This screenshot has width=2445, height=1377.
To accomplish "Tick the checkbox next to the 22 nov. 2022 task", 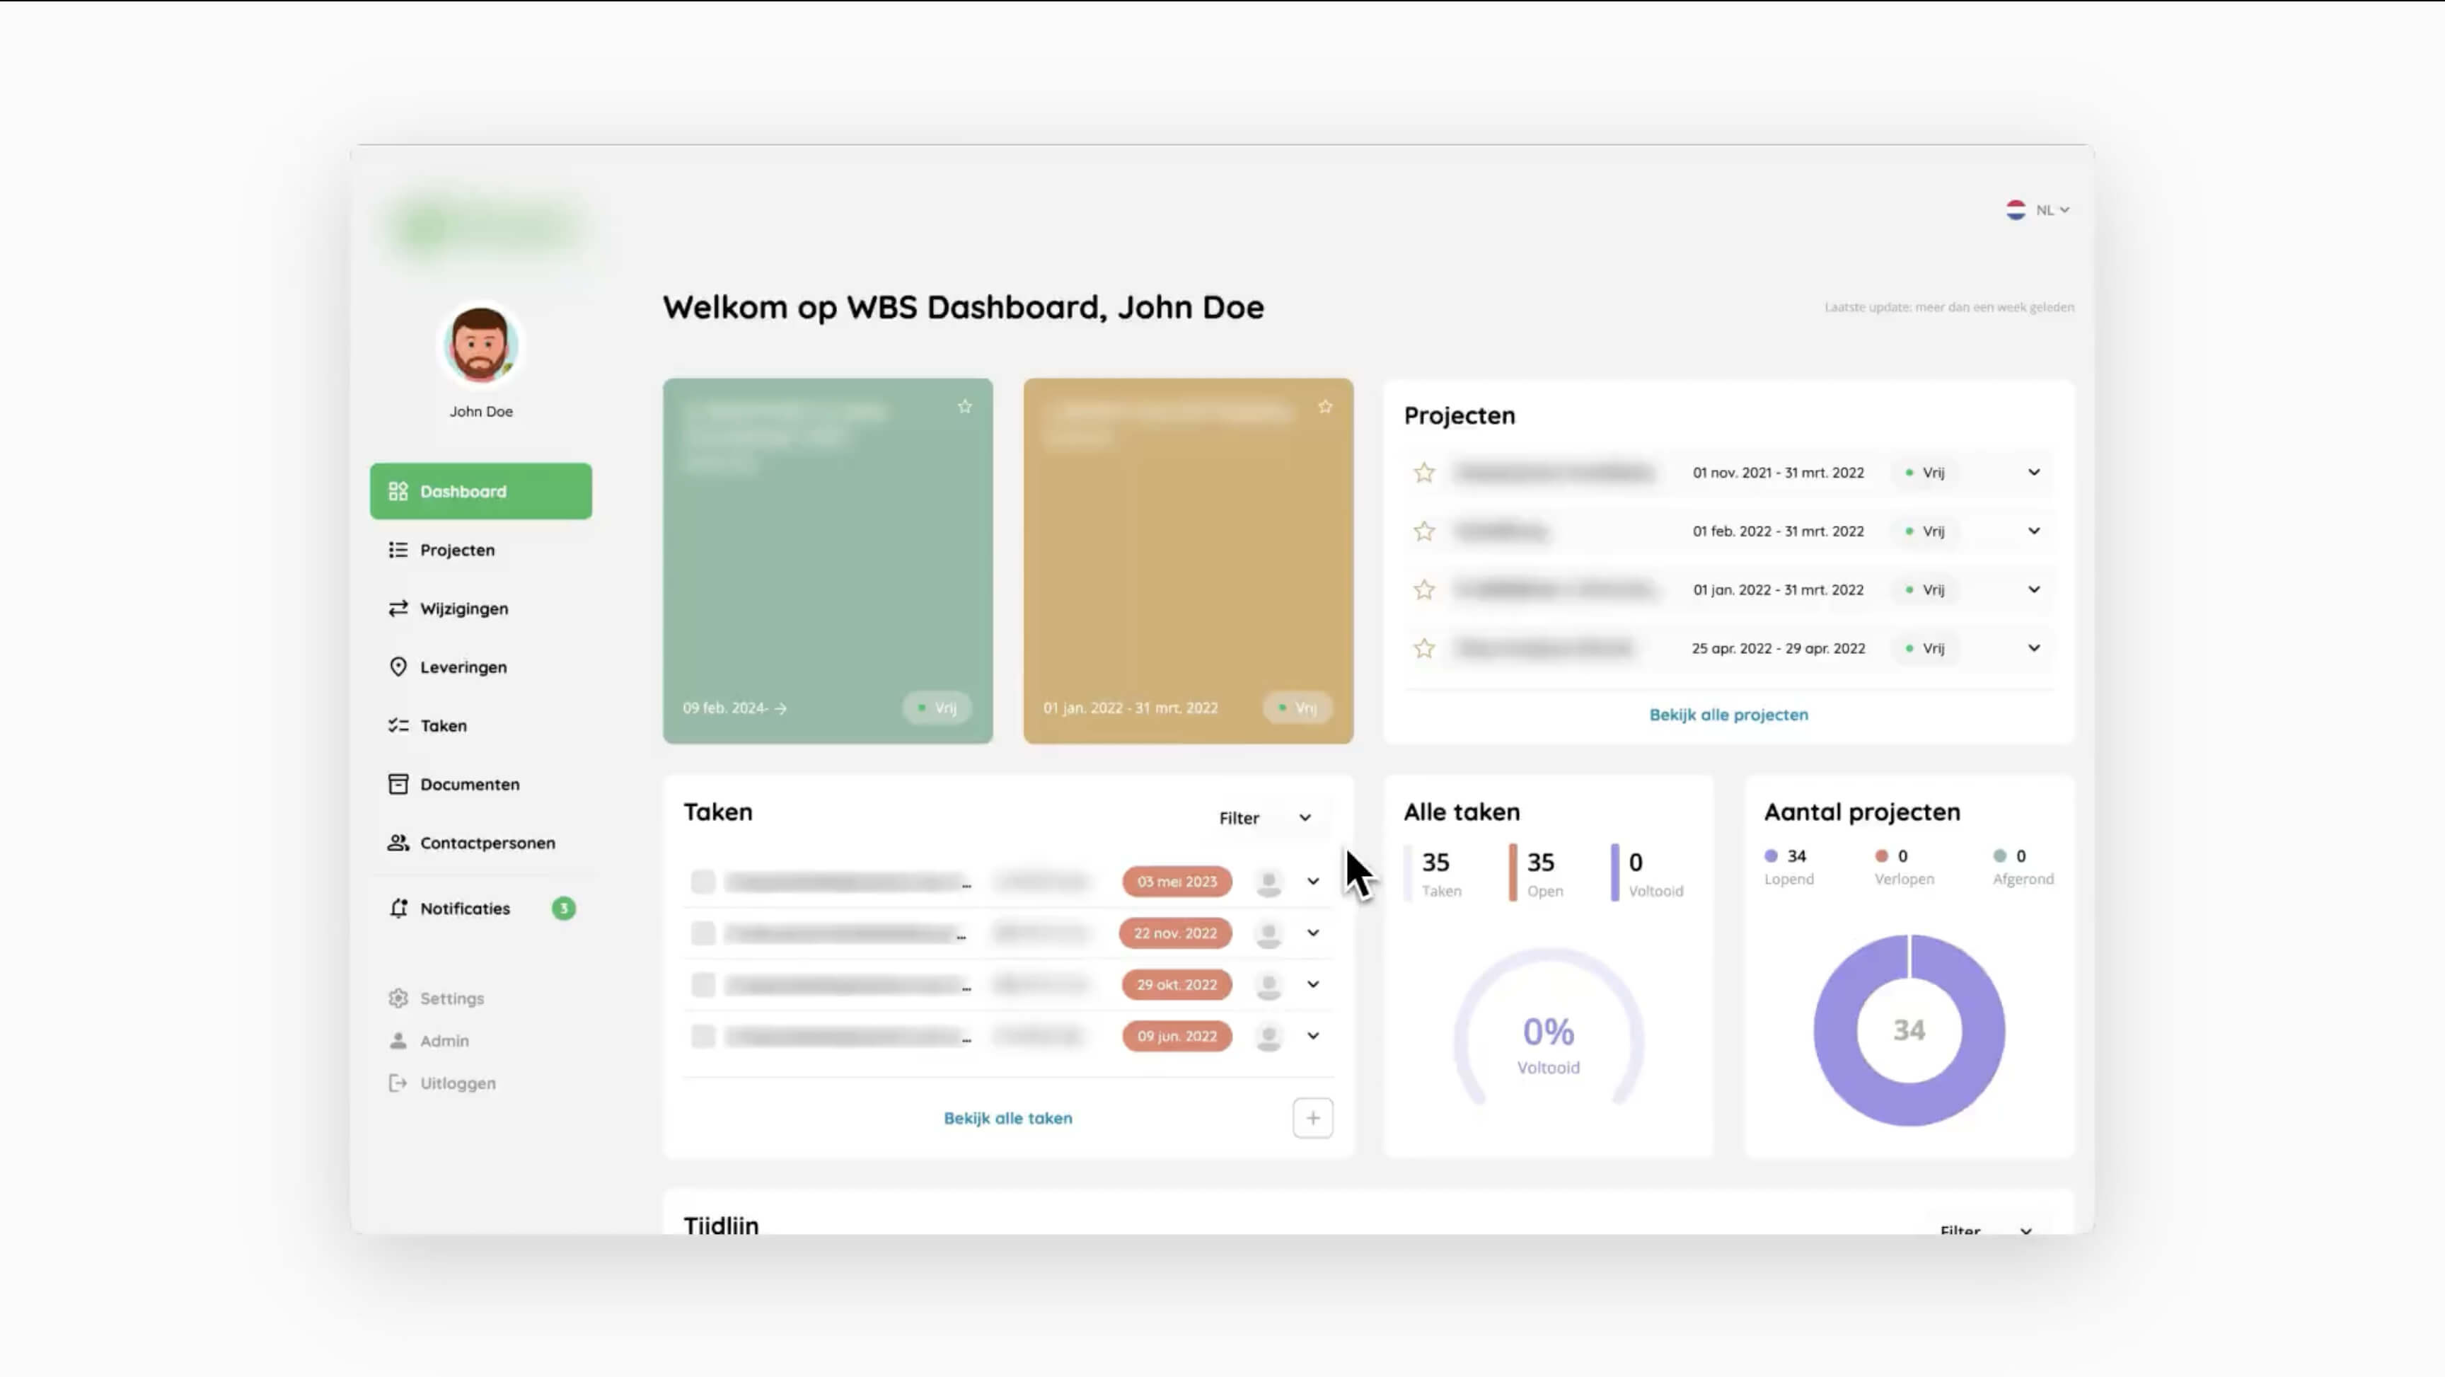I will click(703, 933).
